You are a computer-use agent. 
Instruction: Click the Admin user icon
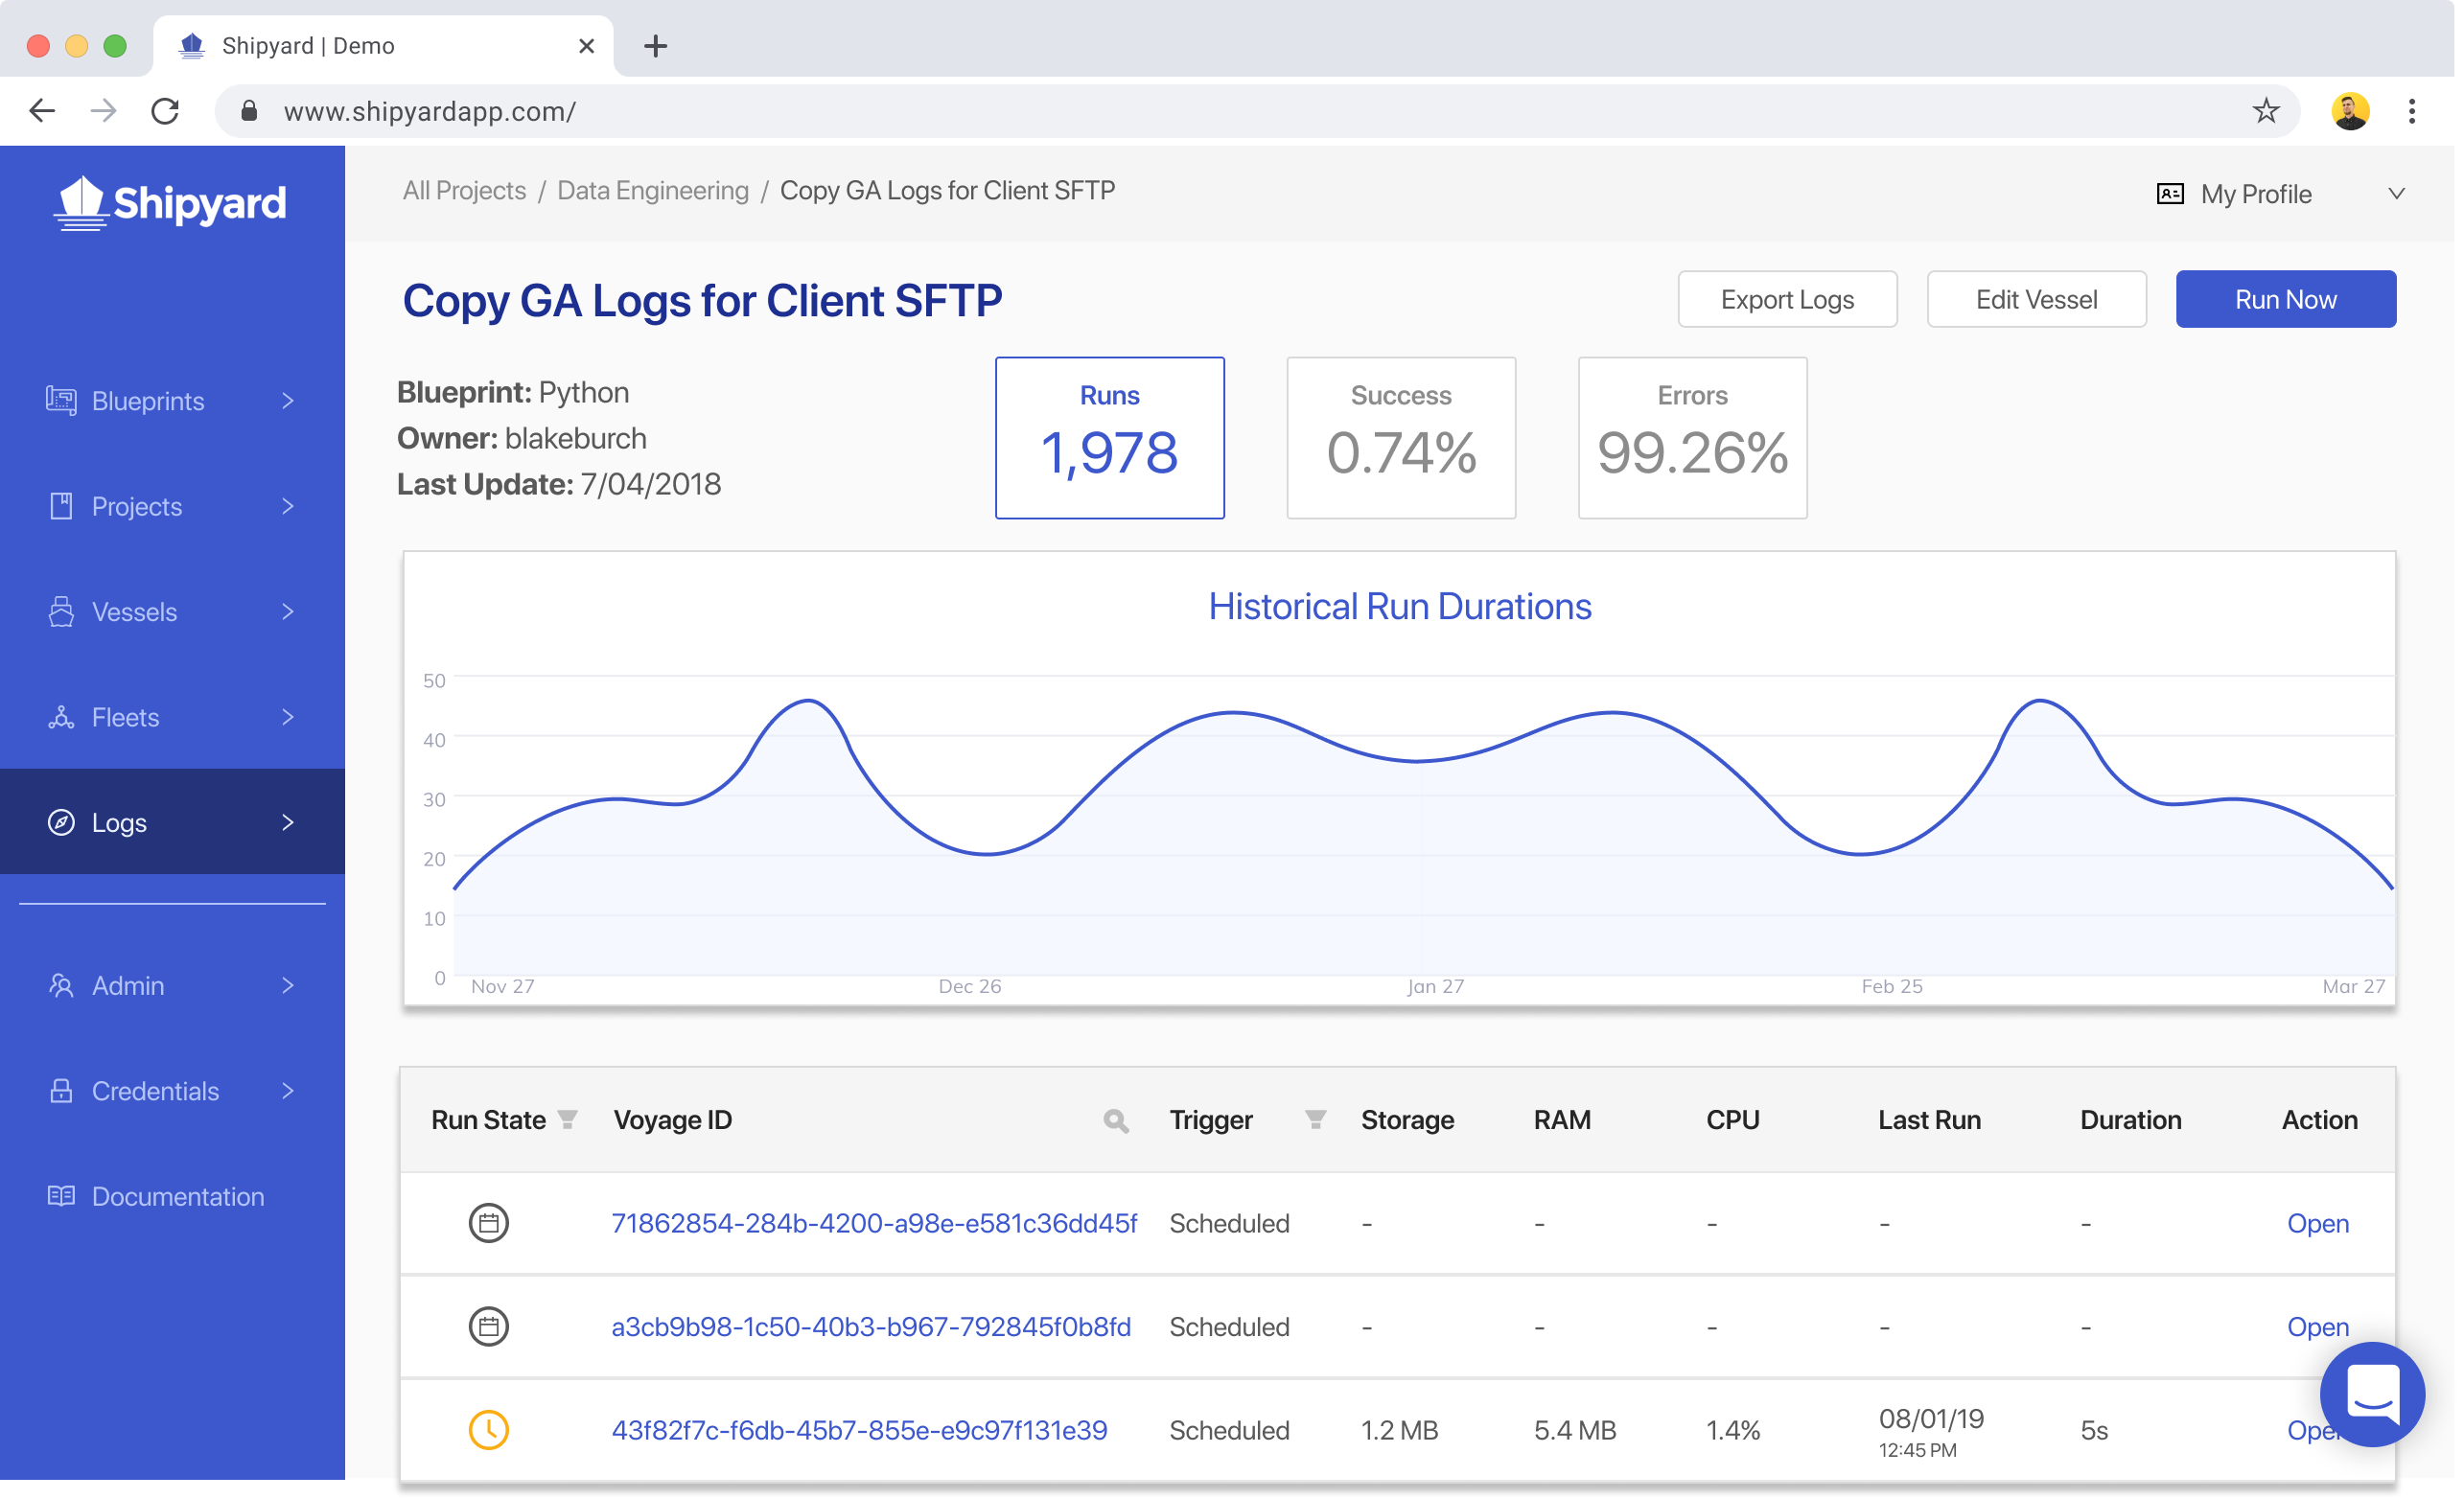pos(61,986)
